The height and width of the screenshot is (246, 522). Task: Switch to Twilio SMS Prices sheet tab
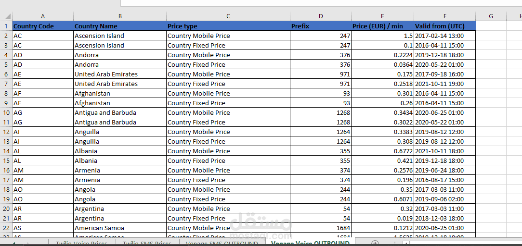click(147, 243)
